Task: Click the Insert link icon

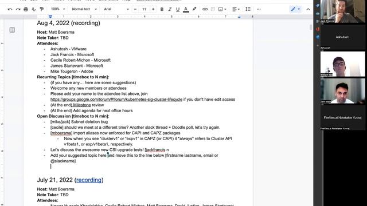Action: point(205,9)
